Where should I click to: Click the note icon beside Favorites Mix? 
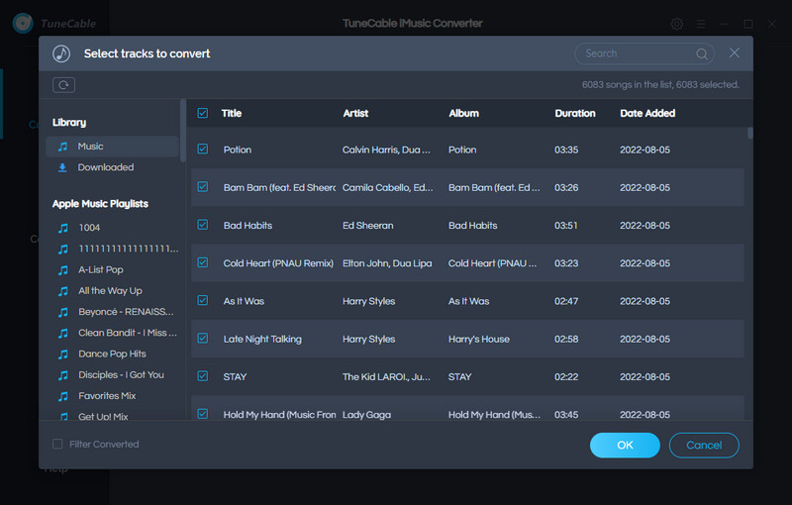point(63,396)
